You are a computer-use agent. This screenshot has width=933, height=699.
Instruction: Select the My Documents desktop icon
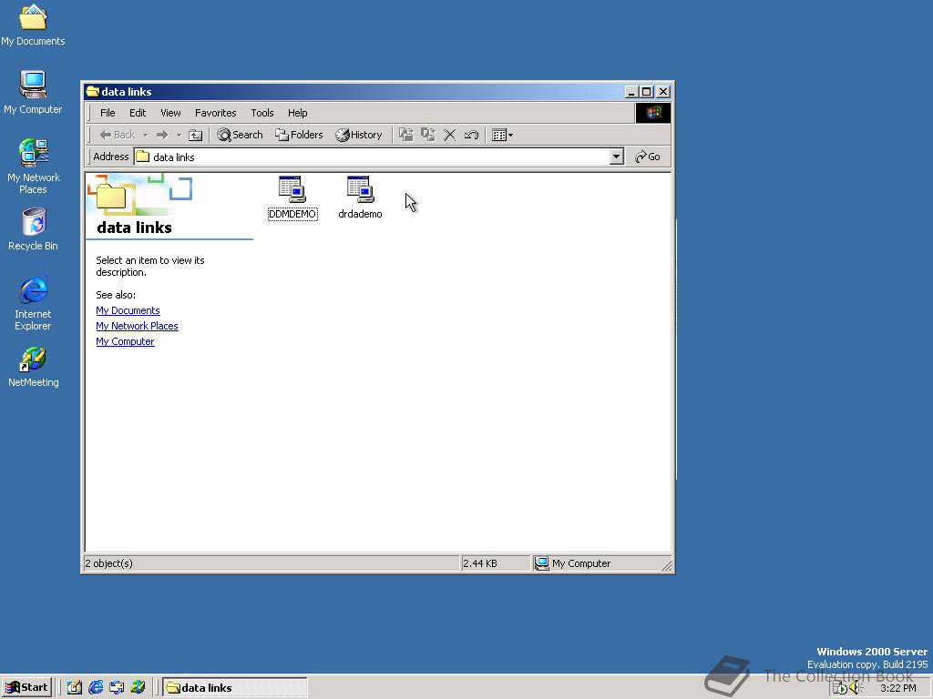33,25
